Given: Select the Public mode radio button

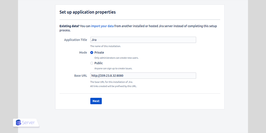Looking at the screenshot, I should pyautogui.click(x=92, y=63).
